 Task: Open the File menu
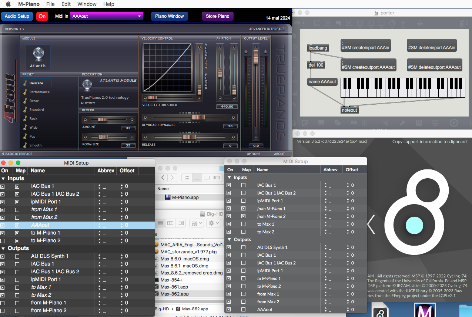coord(50,4)
